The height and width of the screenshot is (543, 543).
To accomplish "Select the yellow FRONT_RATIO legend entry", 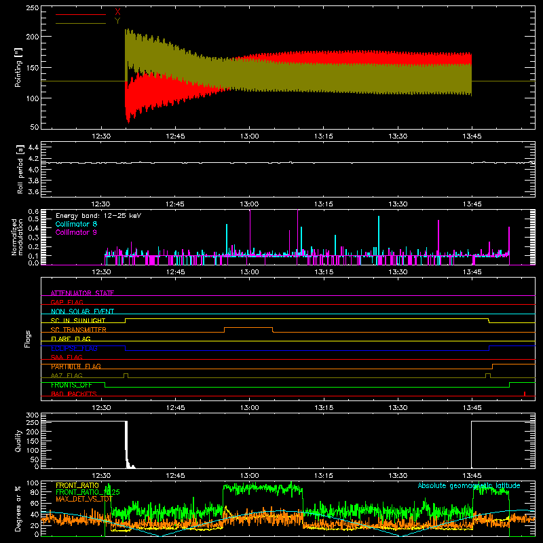I will coord(77,485).
